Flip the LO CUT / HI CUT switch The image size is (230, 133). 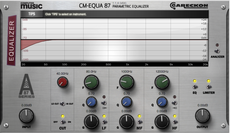[x=62, y=104]
